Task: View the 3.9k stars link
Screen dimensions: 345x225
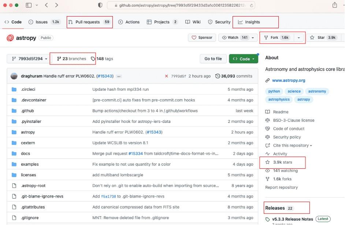Action: point(282,162)
